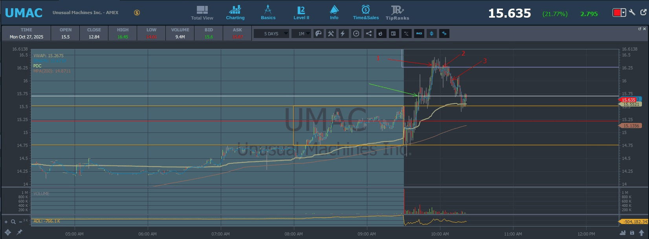Click the bar chart icon at bottom right
Screen dimensions: 649x239
point(622,233)
